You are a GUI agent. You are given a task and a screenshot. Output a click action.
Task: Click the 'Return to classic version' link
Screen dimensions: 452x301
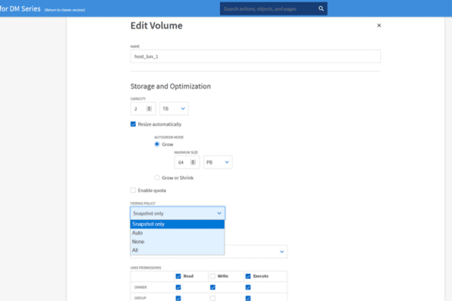point(65,10)
